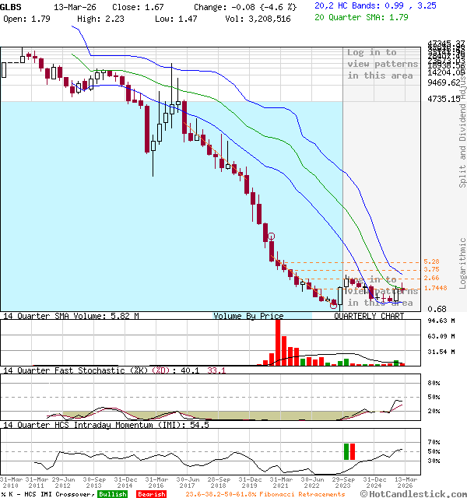Screen dimensions: 467x498
Task: Click the 'QUARTERLY CHART' label
Action: (369, 317)
